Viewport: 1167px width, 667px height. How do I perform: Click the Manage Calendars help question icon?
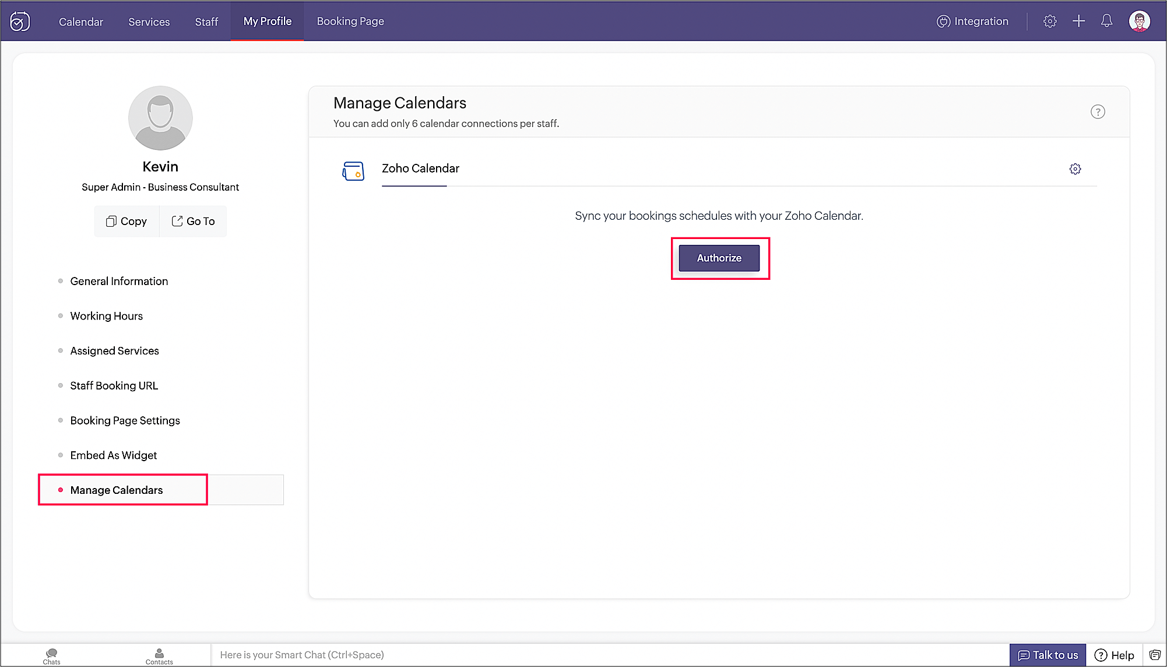pyautogui.click(x=1098, y=112)
